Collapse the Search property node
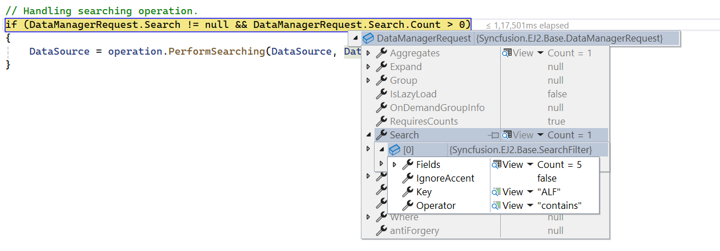 tap(368, 135)
